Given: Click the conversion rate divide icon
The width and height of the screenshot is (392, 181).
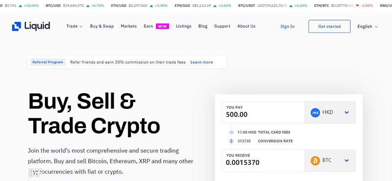Looking at the screenshot, I should (x=231, y=141).
